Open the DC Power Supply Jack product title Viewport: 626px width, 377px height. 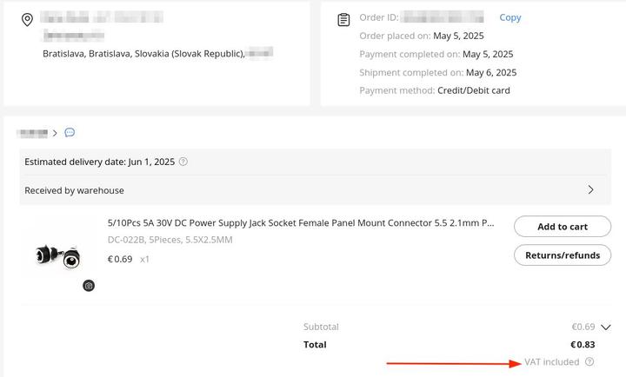(301, 223)
